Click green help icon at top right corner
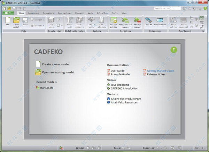 205,8
